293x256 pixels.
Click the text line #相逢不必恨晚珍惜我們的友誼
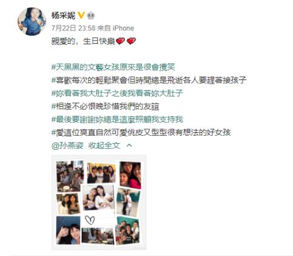pos(105,106)
